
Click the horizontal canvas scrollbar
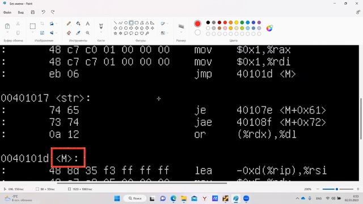pos(142,183)
